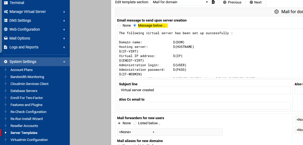The width and height of the screenshot is (303, 145).
Task: Click the DNS Settings server icon
Action: click(6, 21)
